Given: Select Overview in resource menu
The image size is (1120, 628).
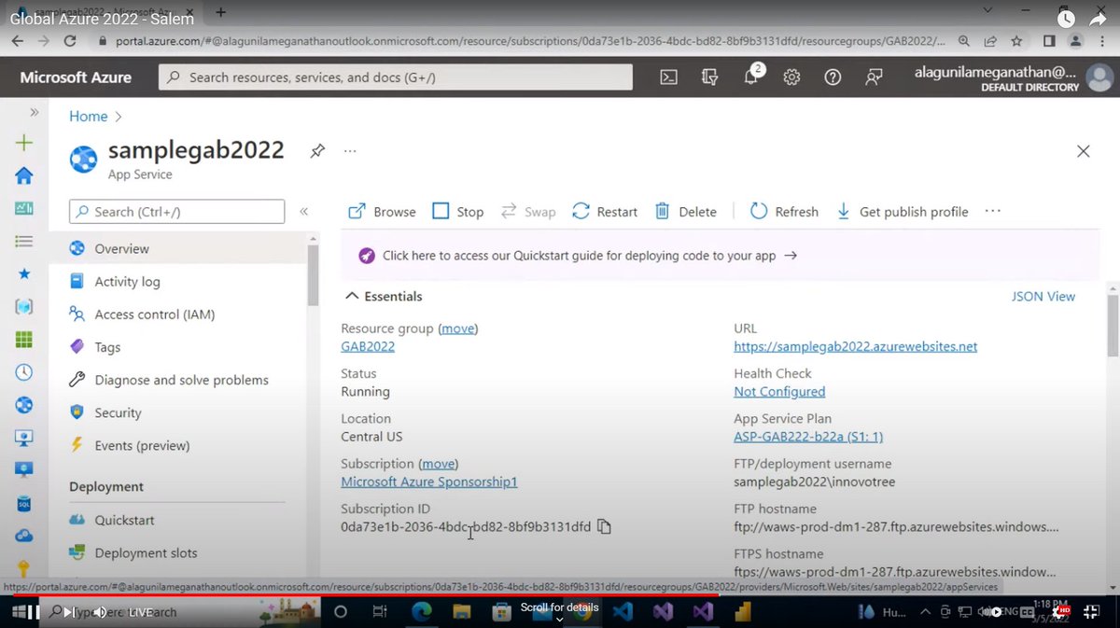Looking at the screenshot, I should (179, 249).
